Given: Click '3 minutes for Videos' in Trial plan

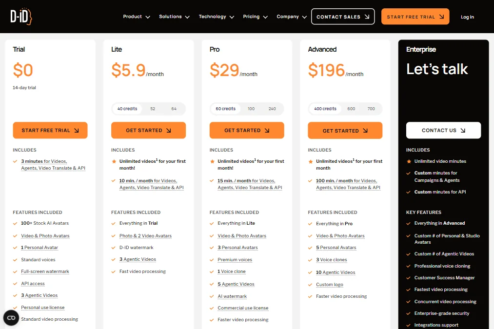Looking at the screenshot, I should coord(44,161).
